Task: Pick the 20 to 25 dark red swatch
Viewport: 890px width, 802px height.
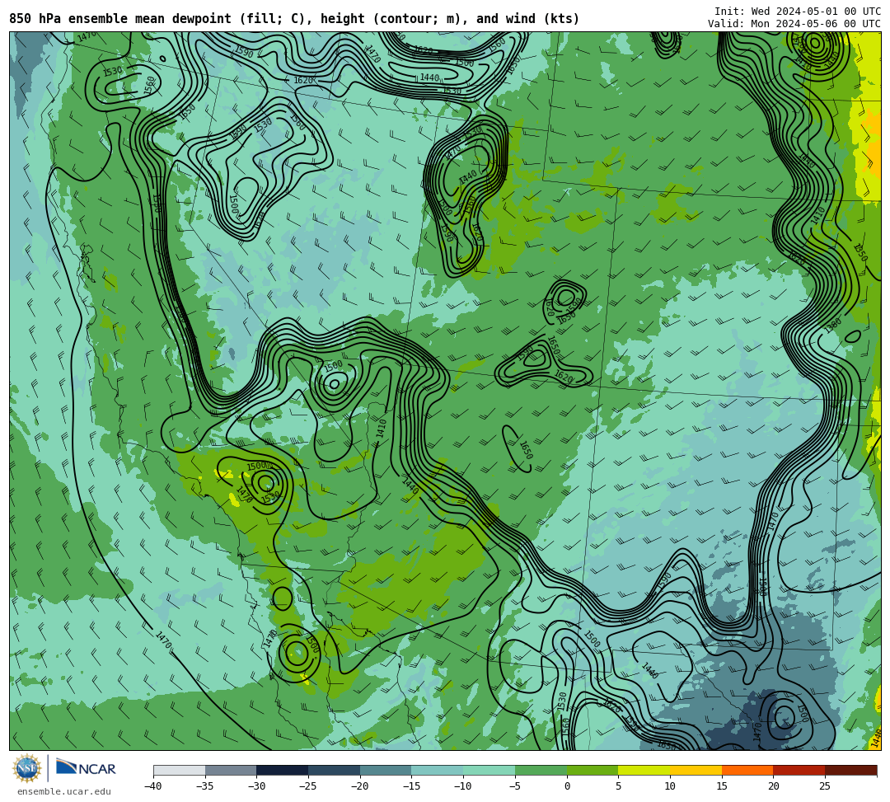Action: 799,770
